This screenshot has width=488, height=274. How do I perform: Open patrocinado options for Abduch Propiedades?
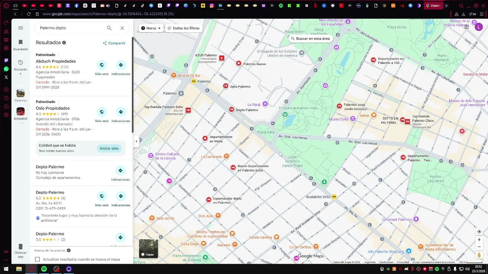[58, 55]
